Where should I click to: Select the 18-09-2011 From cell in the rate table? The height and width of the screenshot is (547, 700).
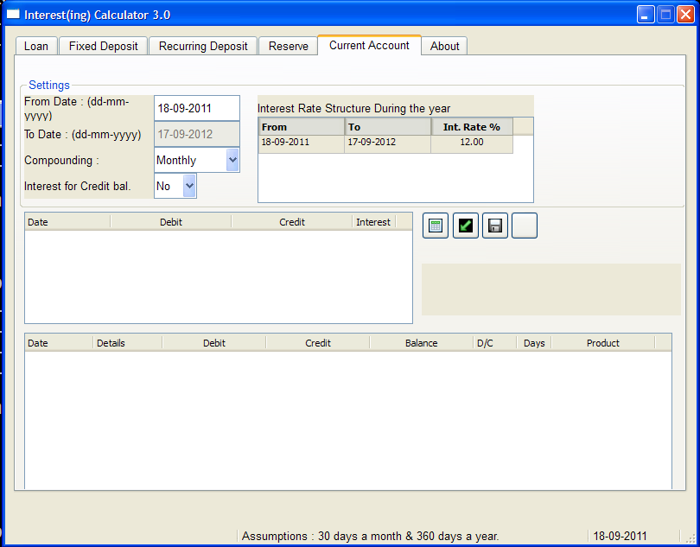[x=301, y=143]
